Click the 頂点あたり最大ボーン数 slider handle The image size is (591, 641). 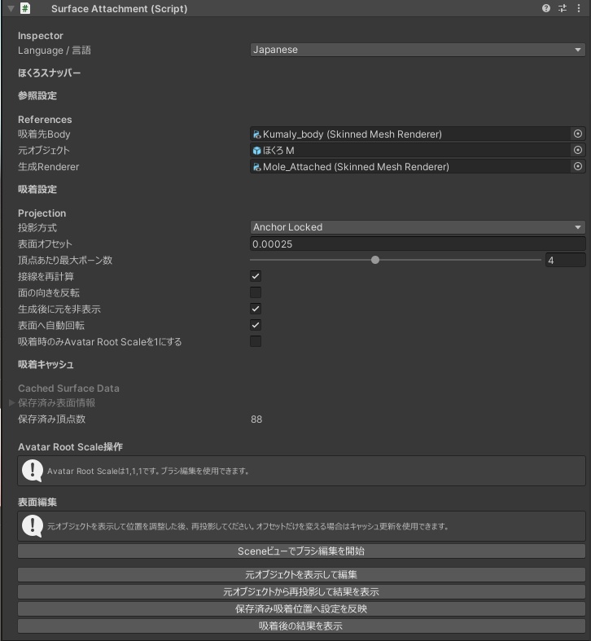375,260
